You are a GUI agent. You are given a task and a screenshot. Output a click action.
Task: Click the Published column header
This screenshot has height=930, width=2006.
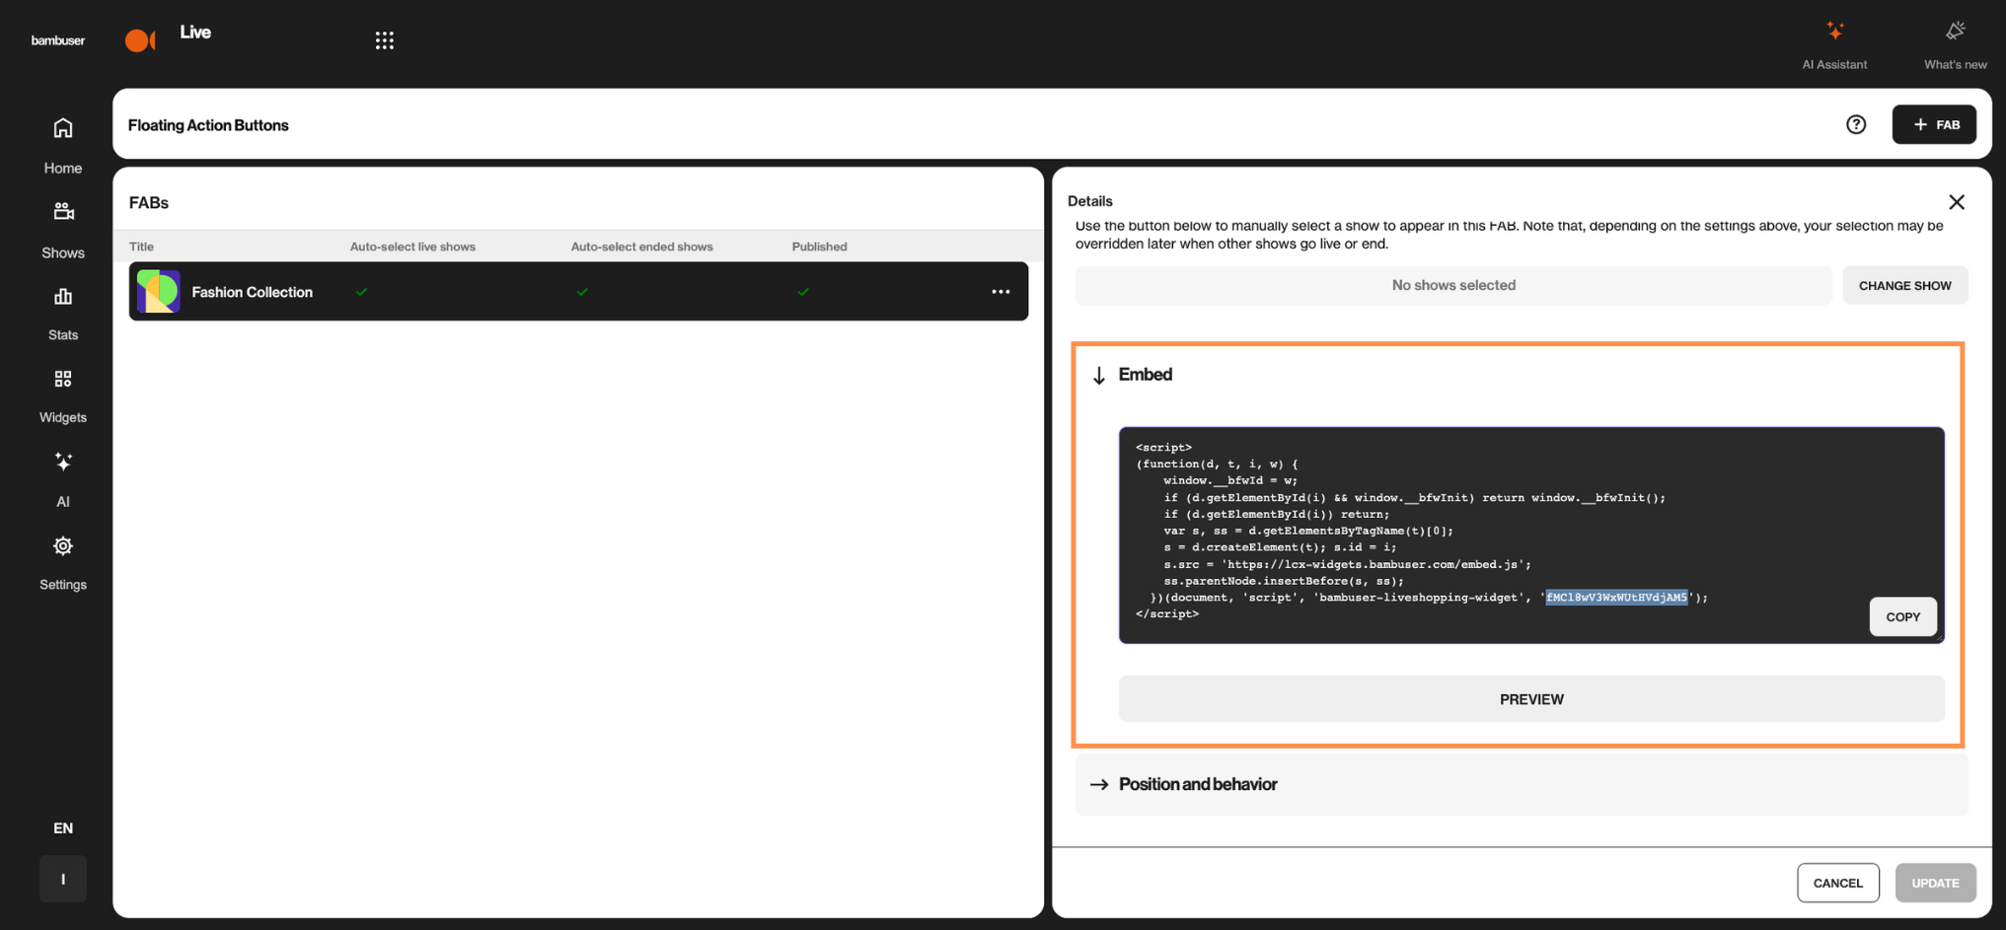819,247
